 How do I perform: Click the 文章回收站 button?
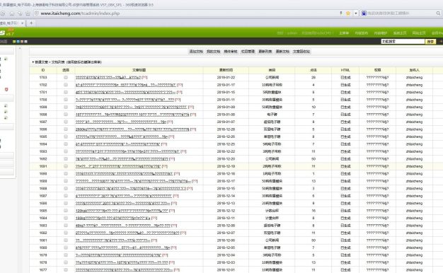301,52
